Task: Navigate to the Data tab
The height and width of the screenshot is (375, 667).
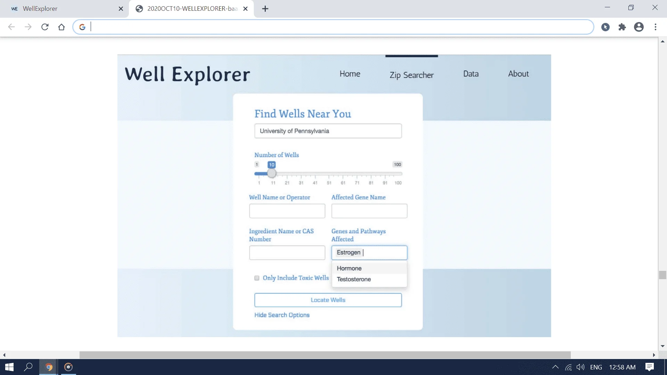Action: coord(470,73)
